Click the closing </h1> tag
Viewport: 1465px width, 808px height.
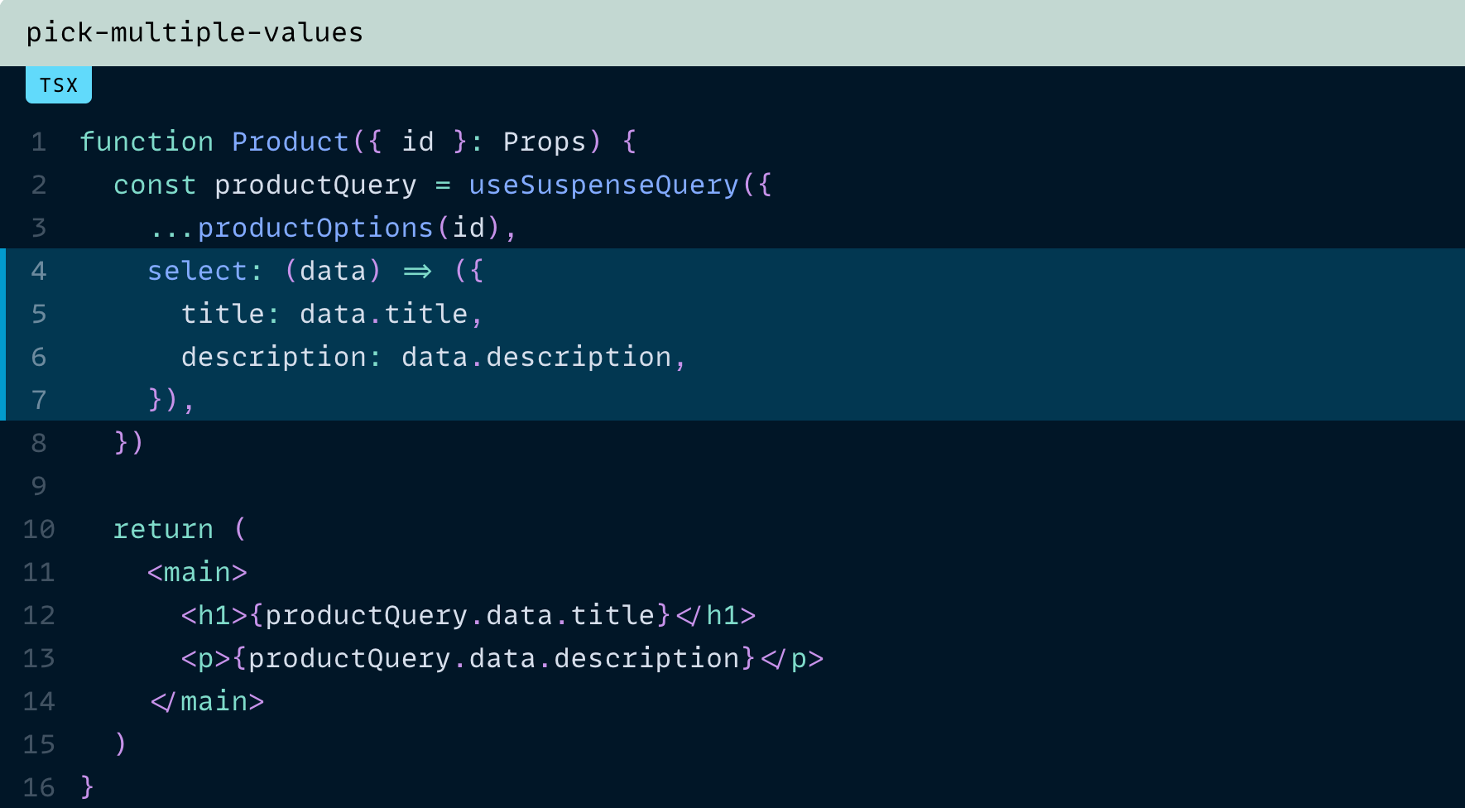(x=716, y=615)
